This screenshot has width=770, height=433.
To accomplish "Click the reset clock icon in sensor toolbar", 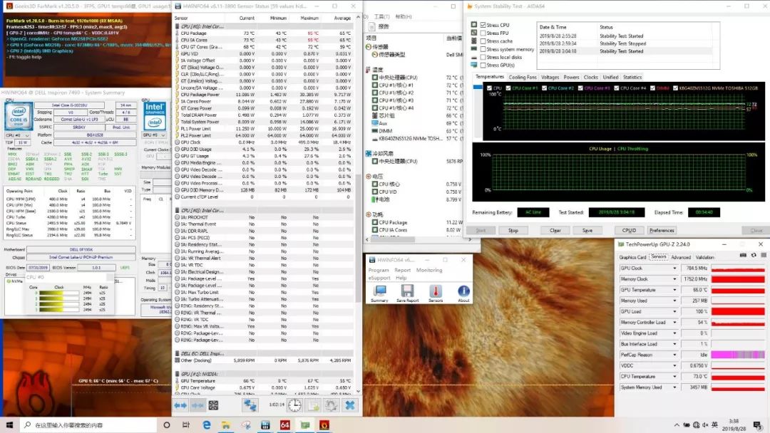I will (x=294, y=405).
